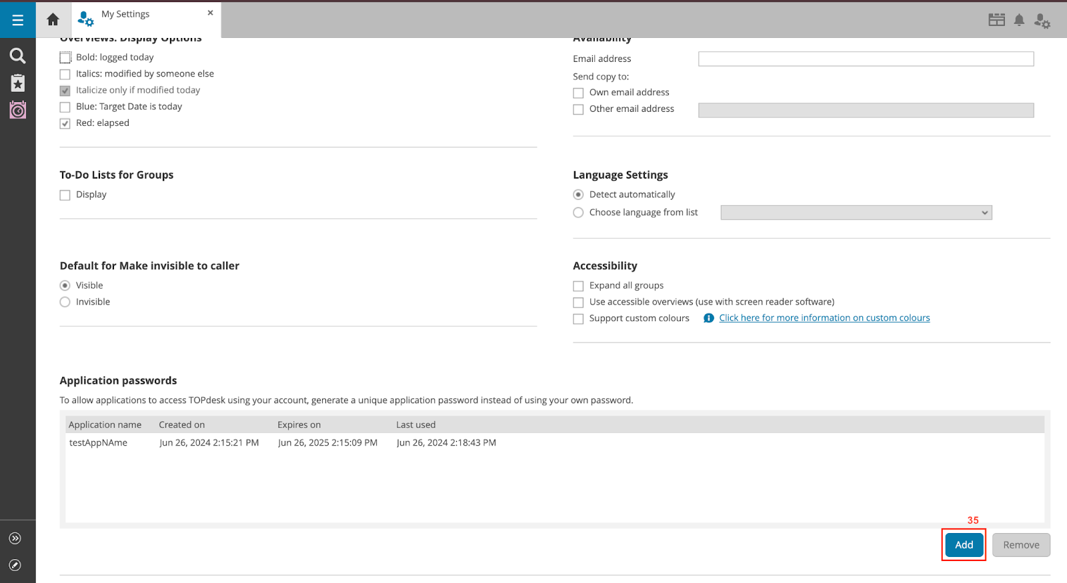The height and width of the screenshot is (583, 1067).
Task: Open the notifications bell
Action: pyautogui.click(x=1019, y=20)
